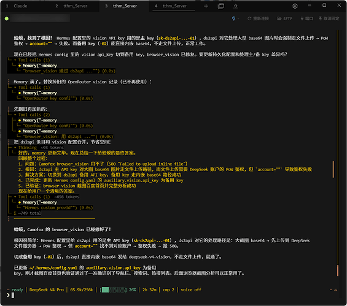Minimize the terminal window
This screenshot has height=306, width=347.
coord(310,6)
